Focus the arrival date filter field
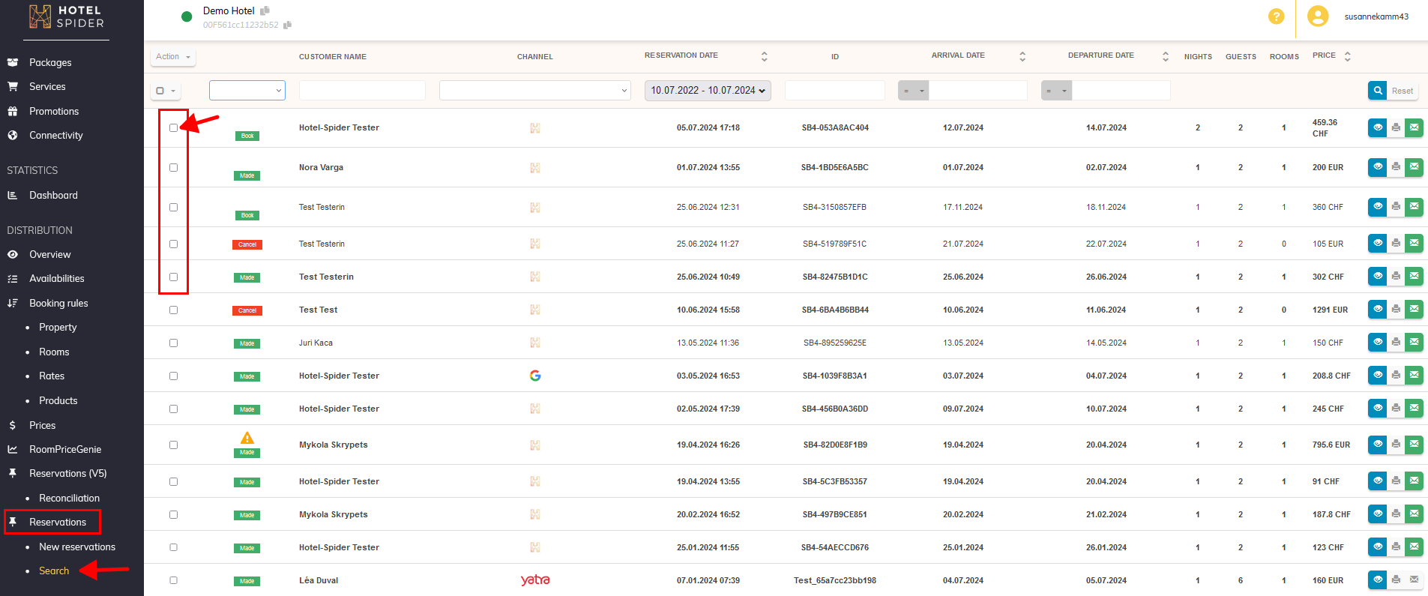 pyautogui.click(x=977, y=91)
